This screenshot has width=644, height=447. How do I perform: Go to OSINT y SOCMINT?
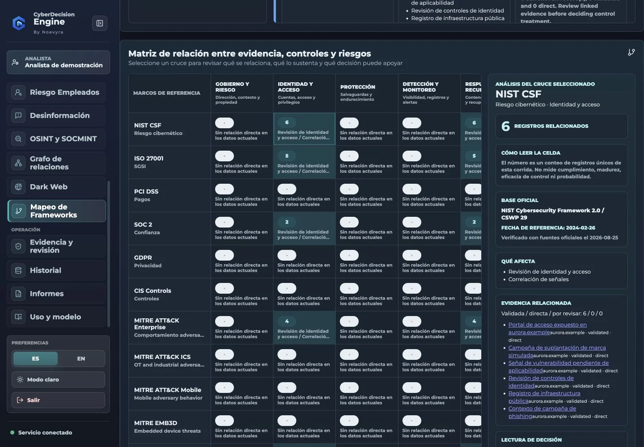pos(56,139)
